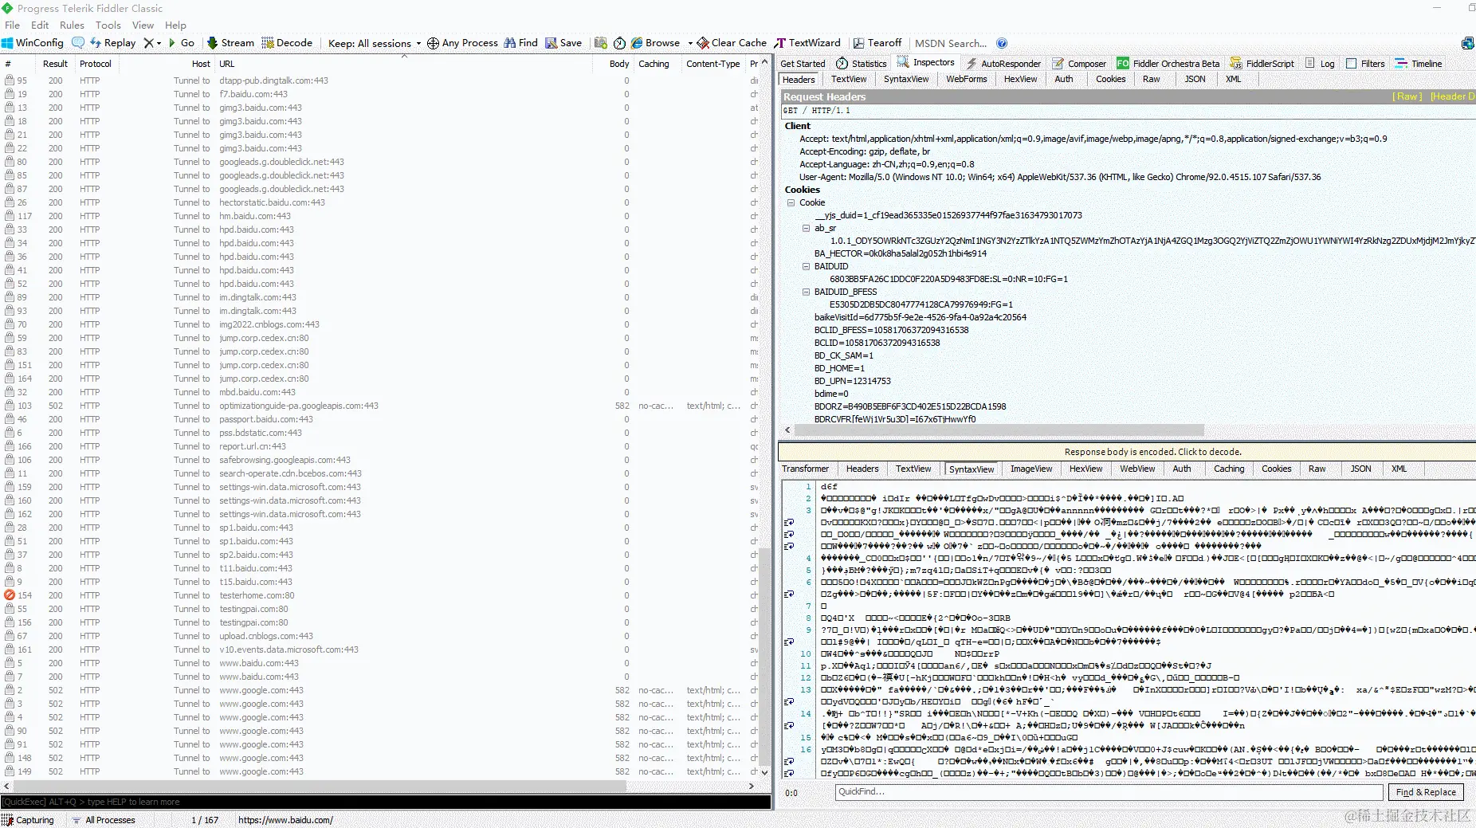
Task: Open the File menu
Action: (12, 25)
